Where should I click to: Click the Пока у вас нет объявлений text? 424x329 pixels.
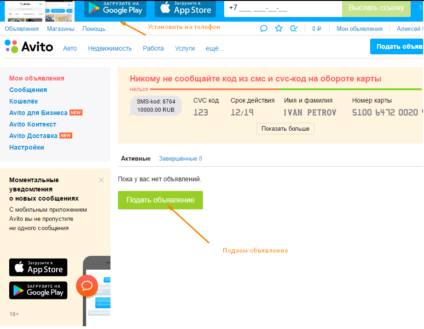tap(160, 179)
